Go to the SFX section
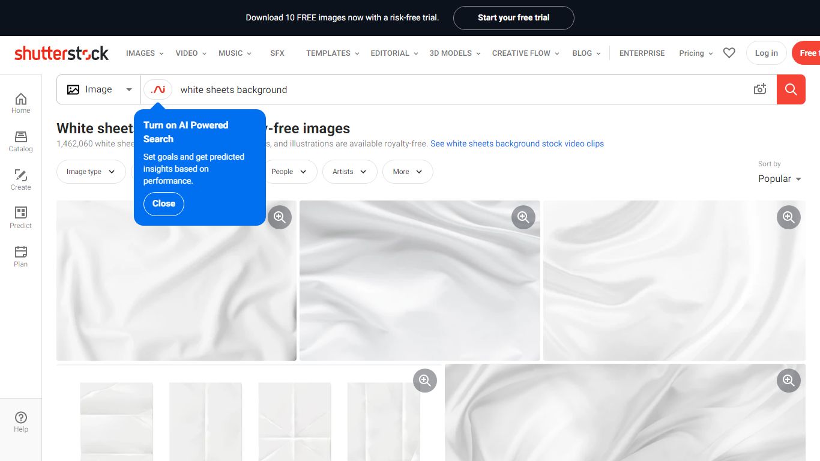The width and height of the screenshot is (820, 461). [x=277, y=53]
